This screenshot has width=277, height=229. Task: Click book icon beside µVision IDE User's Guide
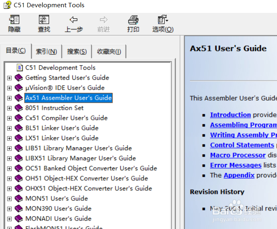click(x=19, y=88)
